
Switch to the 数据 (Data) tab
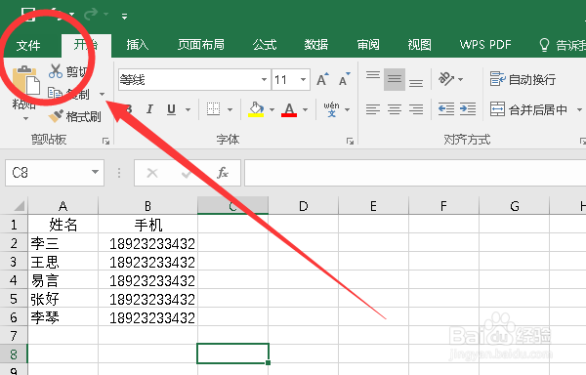pyautogui.click(x=316, y=45)
